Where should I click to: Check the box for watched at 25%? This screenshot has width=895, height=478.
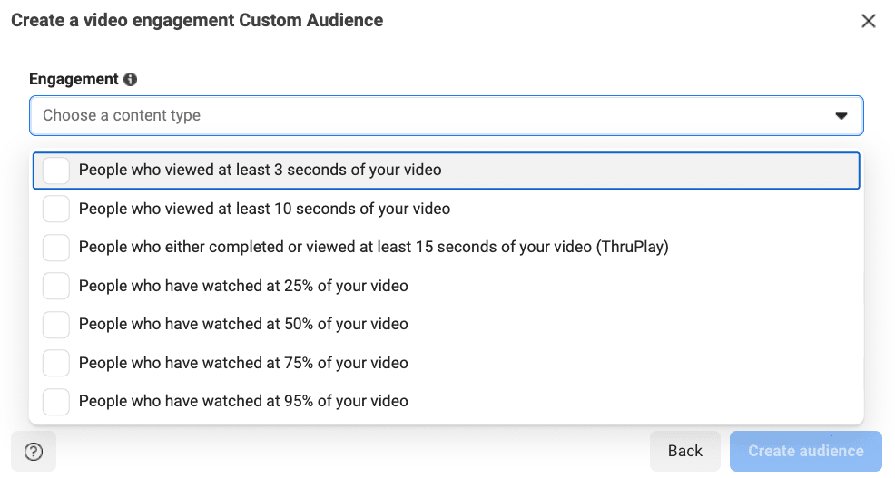(x=56, y=286)
